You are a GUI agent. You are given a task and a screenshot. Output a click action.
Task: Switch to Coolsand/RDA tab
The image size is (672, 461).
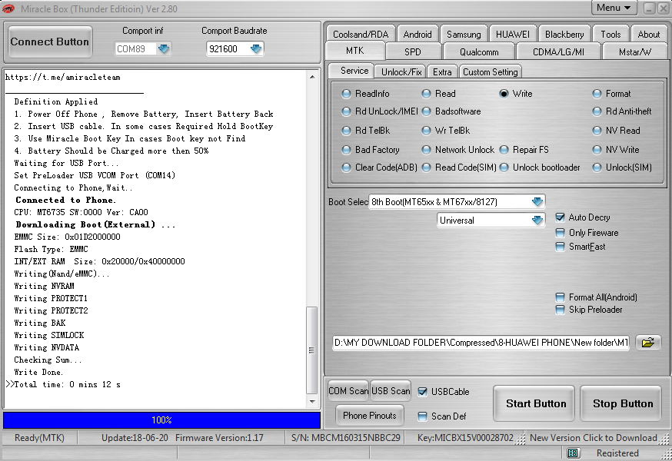(361, 34)
